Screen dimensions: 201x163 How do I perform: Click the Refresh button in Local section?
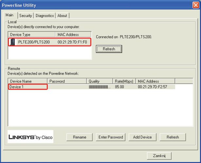pyautogui.click(x=109, y=49)
